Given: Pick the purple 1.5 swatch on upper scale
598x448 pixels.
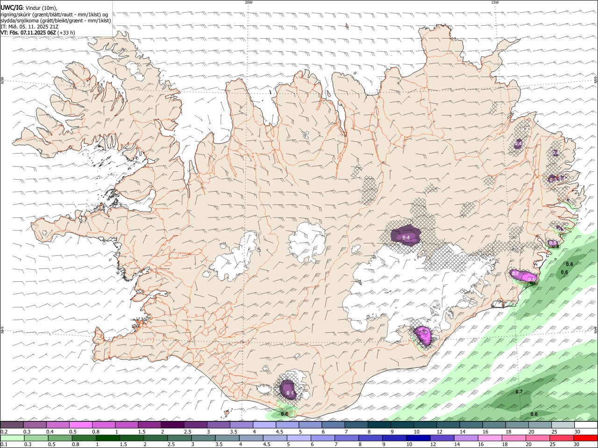Looking at the screenshot, I should click(149, 425).
